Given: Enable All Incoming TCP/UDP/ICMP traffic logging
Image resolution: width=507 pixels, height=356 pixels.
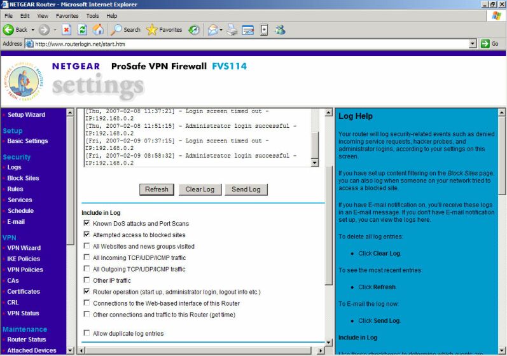Looking at the screenshot, I should pyautogui.click(x=87, y=257).
